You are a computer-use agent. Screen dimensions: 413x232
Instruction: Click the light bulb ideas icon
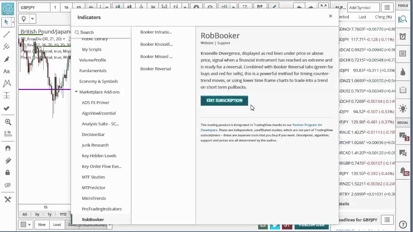(24, 19)
